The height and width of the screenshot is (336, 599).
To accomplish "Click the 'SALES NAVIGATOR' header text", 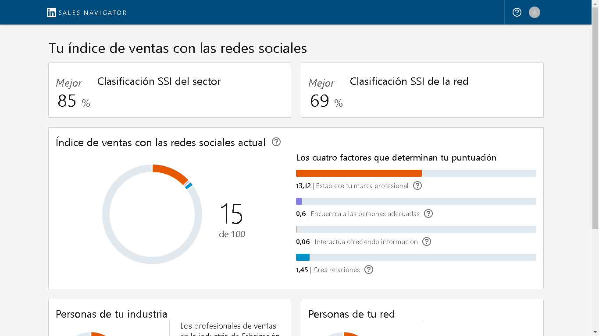I will click(x=93, y=13).
